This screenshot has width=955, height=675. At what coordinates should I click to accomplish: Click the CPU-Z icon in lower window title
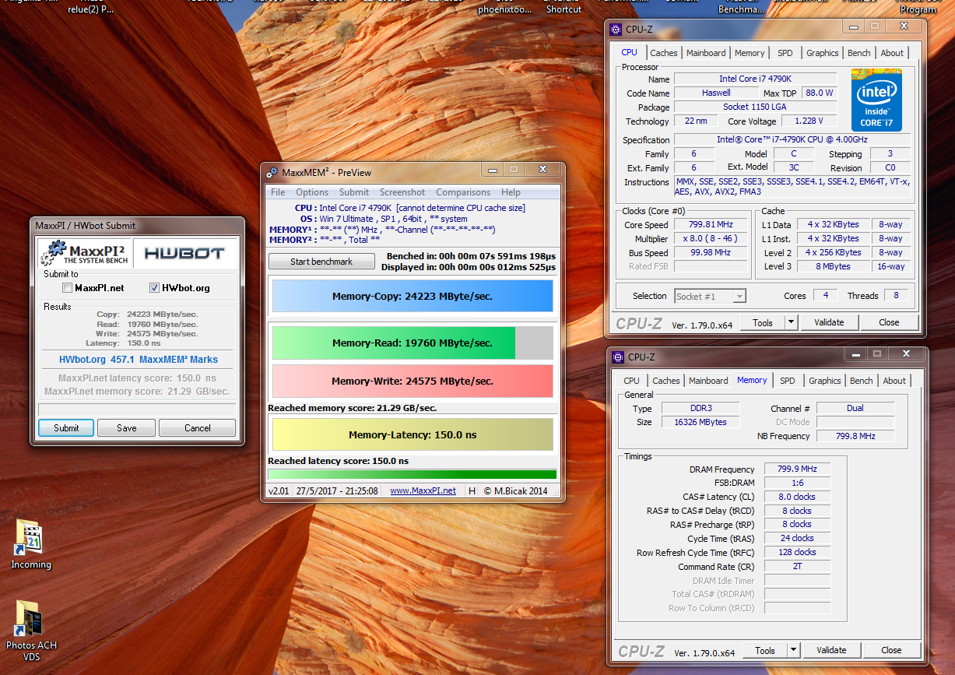619,357
